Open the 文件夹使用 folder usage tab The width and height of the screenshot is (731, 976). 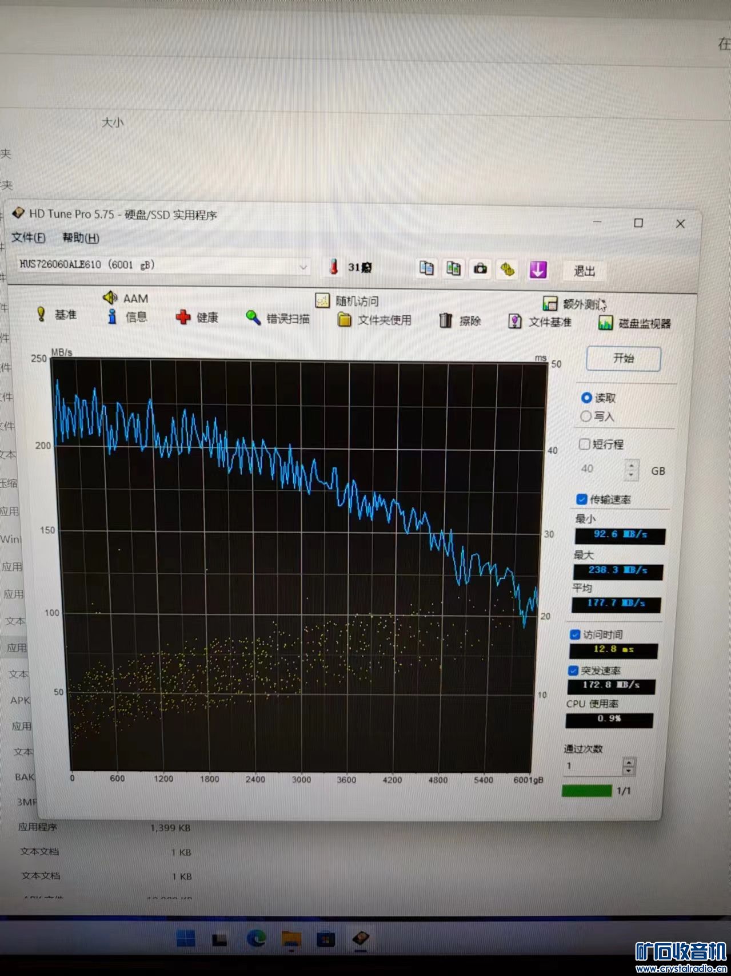click(x=374, y=320)
